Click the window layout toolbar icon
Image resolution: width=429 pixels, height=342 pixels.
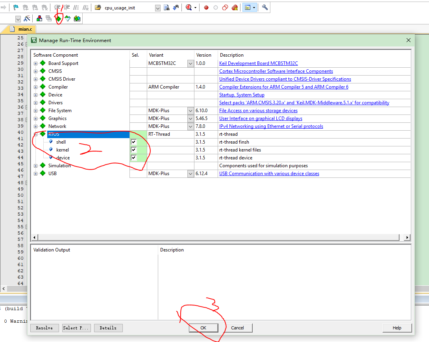tap(248, 7)
